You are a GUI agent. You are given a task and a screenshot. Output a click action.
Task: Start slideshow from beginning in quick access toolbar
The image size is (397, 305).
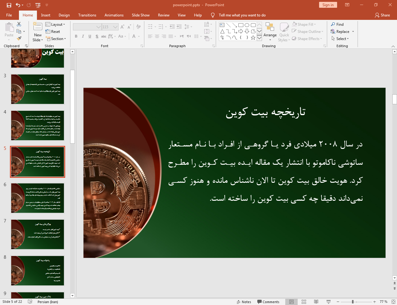38,5
